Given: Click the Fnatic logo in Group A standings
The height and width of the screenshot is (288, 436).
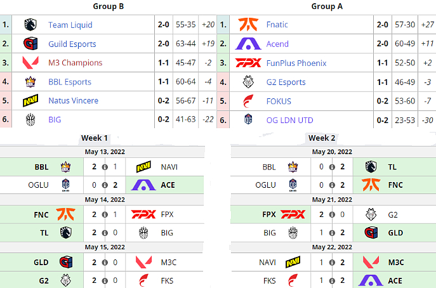Looking at the screenshot, I should pos(248,25).
